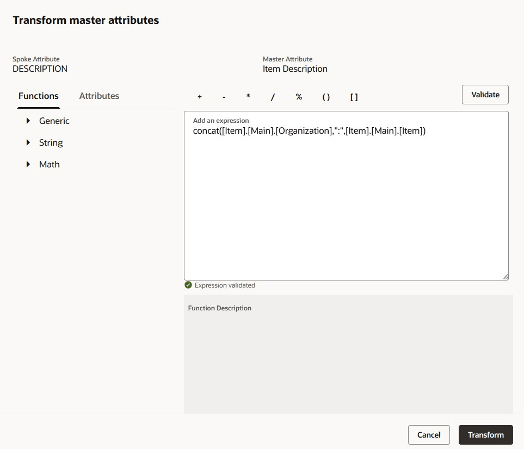Click the Expression validated message

(225, 285)
